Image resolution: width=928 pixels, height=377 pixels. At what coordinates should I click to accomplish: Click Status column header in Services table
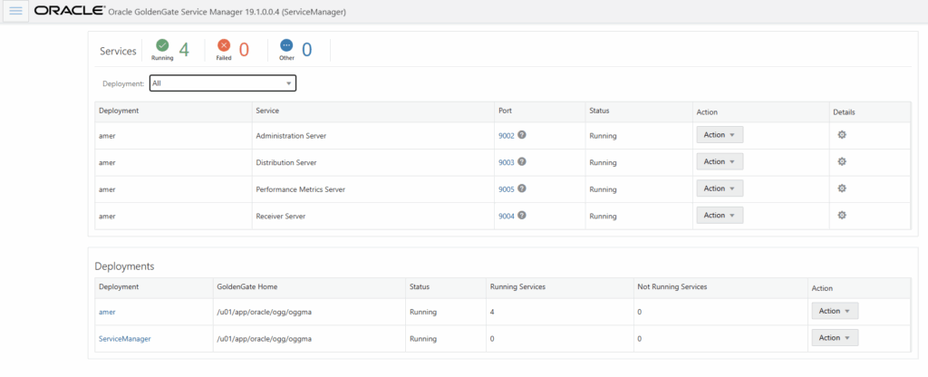pyautogui.click(x=599, y=111)
